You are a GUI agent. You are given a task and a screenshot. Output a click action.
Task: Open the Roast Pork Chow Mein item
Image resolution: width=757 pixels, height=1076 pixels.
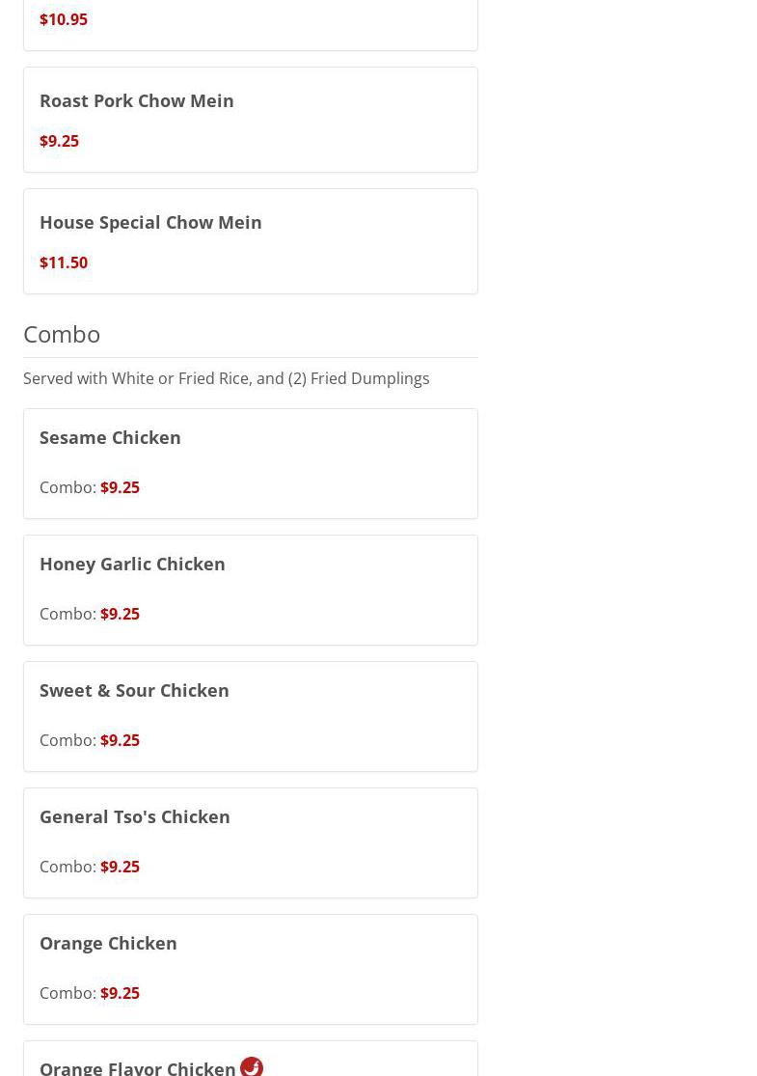(x=137, y=100)
